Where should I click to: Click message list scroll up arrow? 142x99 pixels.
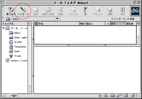(138, 39)
